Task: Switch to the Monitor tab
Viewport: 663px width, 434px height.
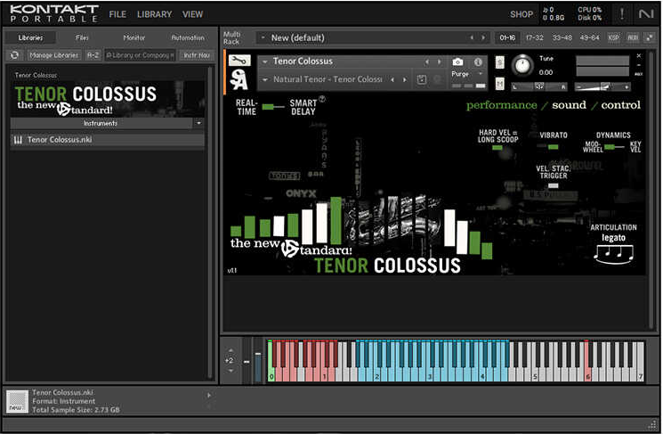Action: tap(134, 37)
